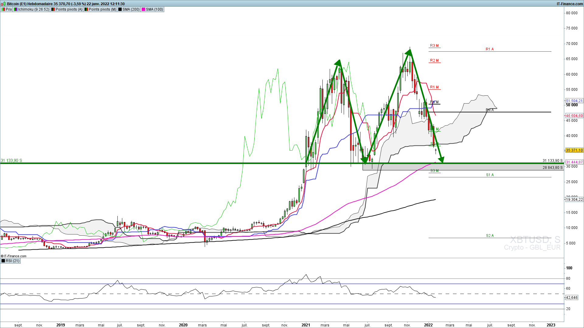Viewport: 584px width, 328px height.
Task: Select the RSI value tag 42,646
Action: 572,298
